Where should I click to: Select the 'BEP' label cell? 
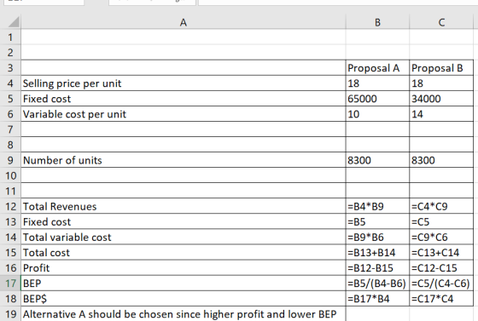tap(184, 284)
